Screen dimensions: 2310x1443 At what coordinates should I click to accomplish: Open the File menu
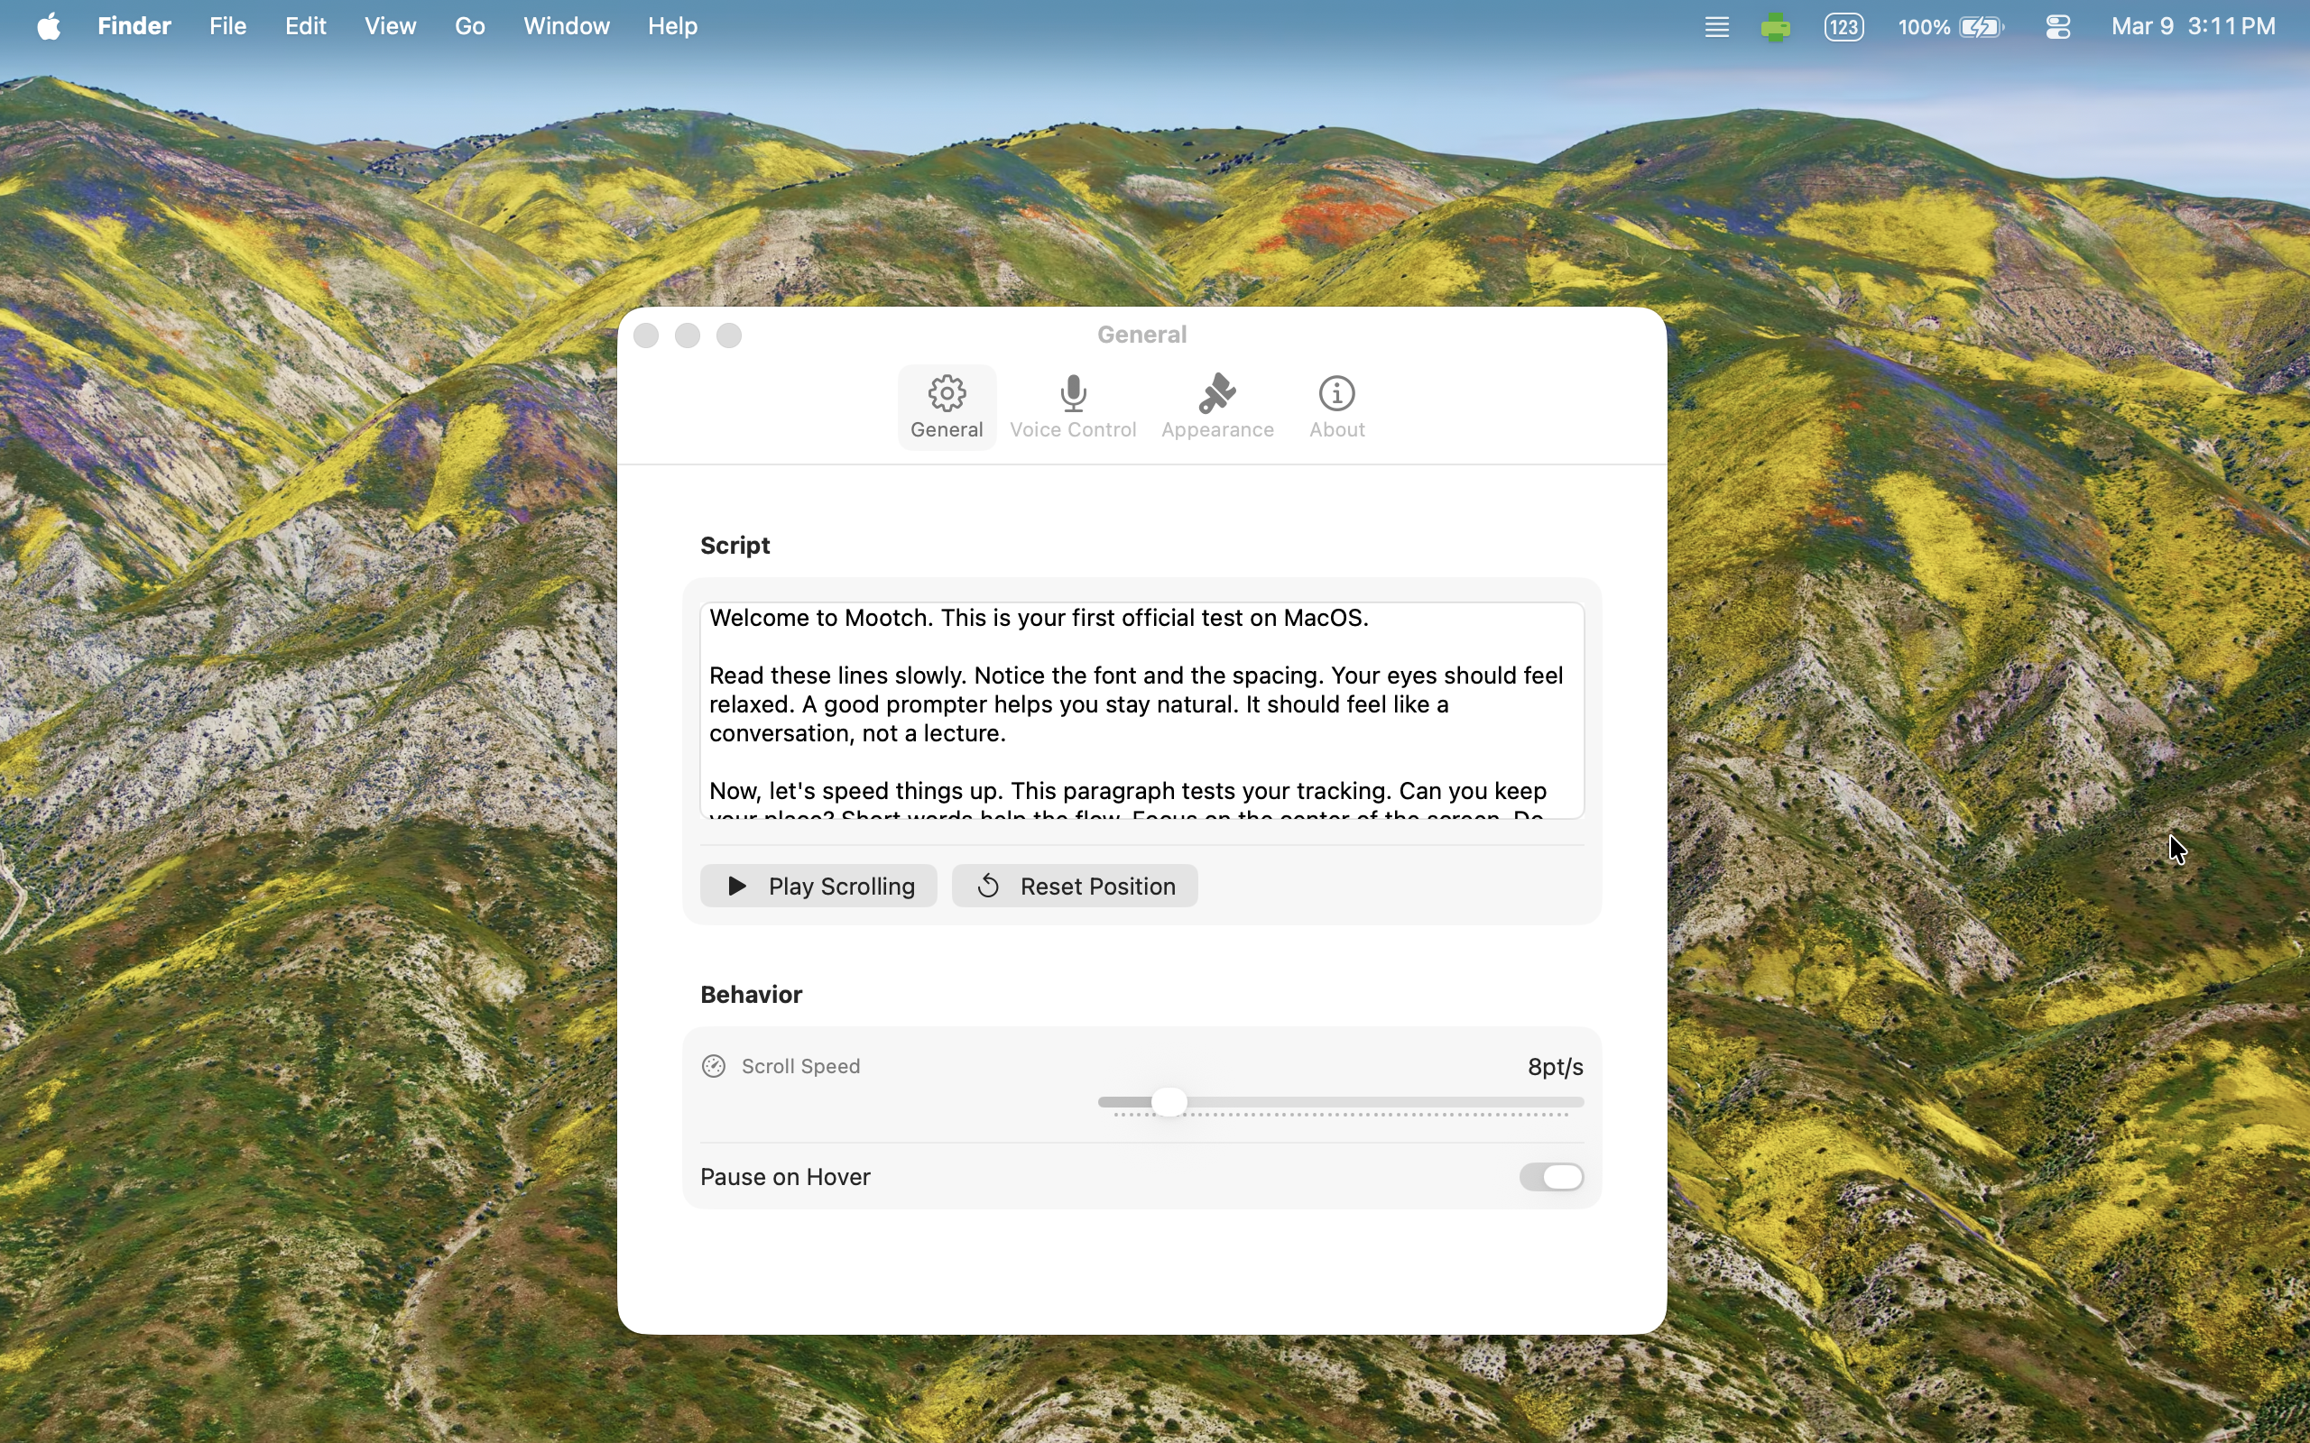pyautogui.click(x=228, y=27)
